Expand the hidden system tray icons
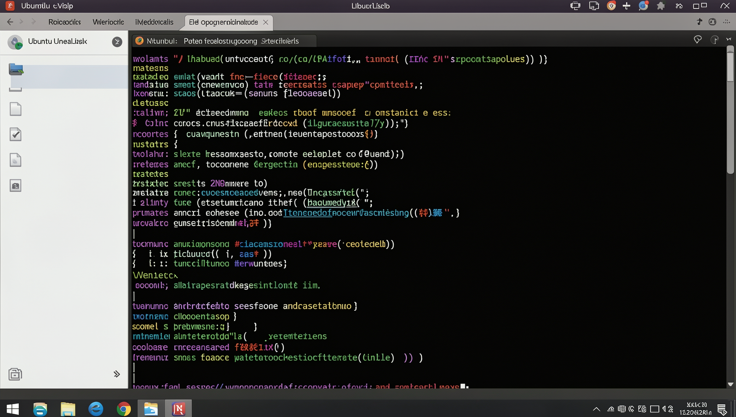This screenshot has height=417, width=736. [597, 409]
